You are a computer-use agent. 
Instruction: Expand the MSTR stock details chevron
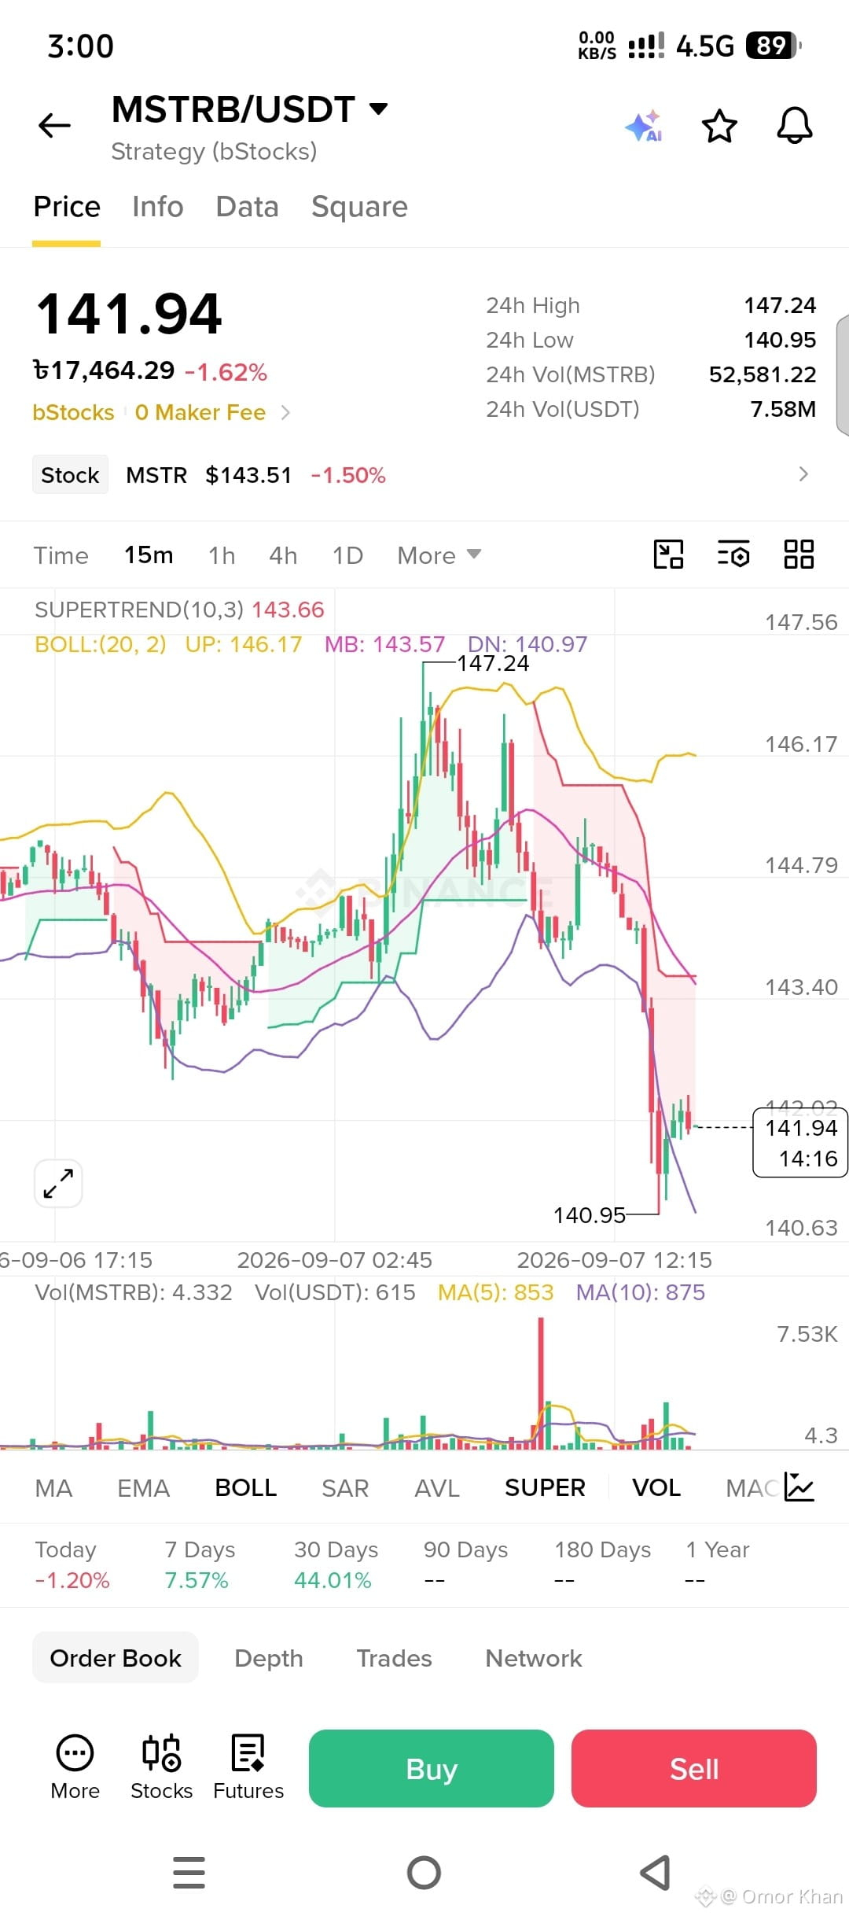[803, 474]
